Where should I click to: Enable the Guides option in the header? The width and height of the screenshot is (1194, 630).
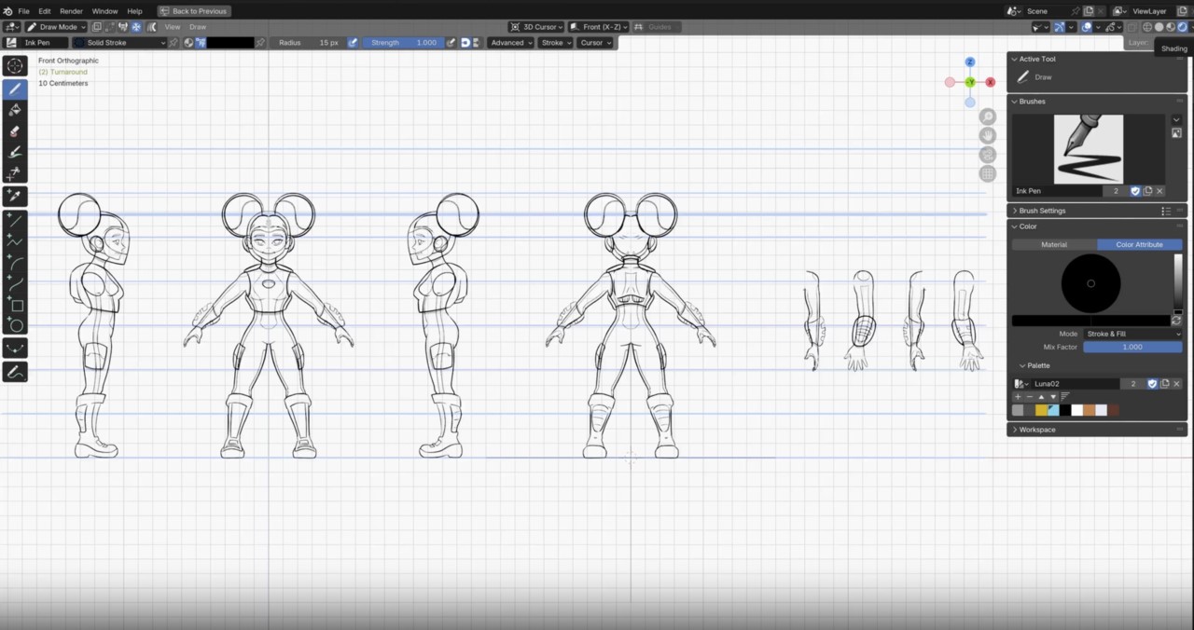[659, 27]
